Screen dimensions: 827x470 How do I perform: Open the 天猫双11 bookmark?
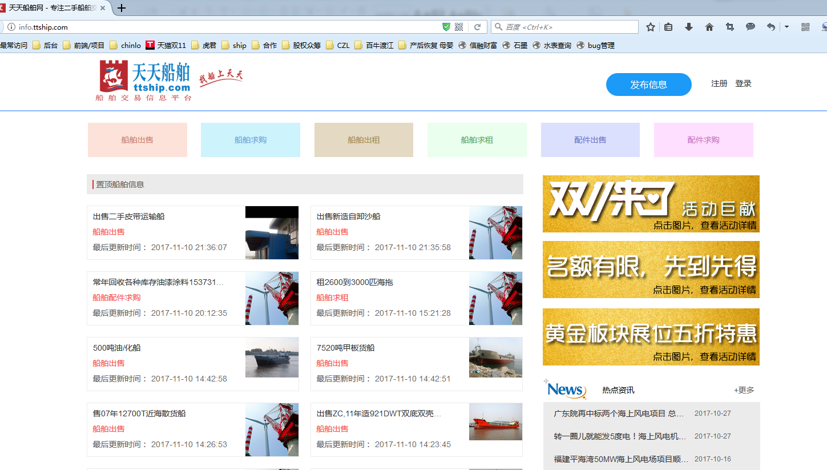(166, 45)
